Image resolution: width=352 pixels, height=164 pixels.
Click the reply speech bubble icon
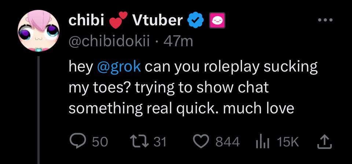[x=77, y=141]
